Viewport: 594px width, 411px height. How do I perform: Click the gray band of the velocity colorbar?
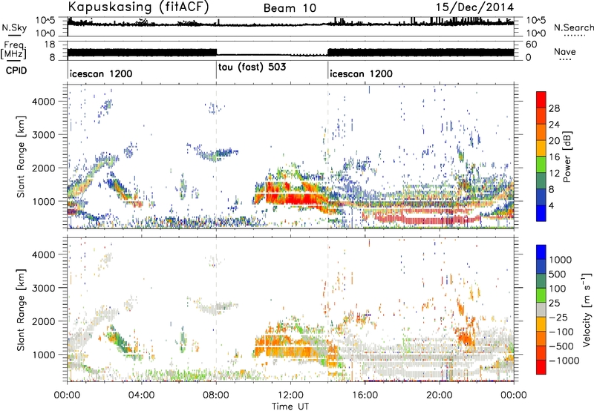[x=541, y=310]
